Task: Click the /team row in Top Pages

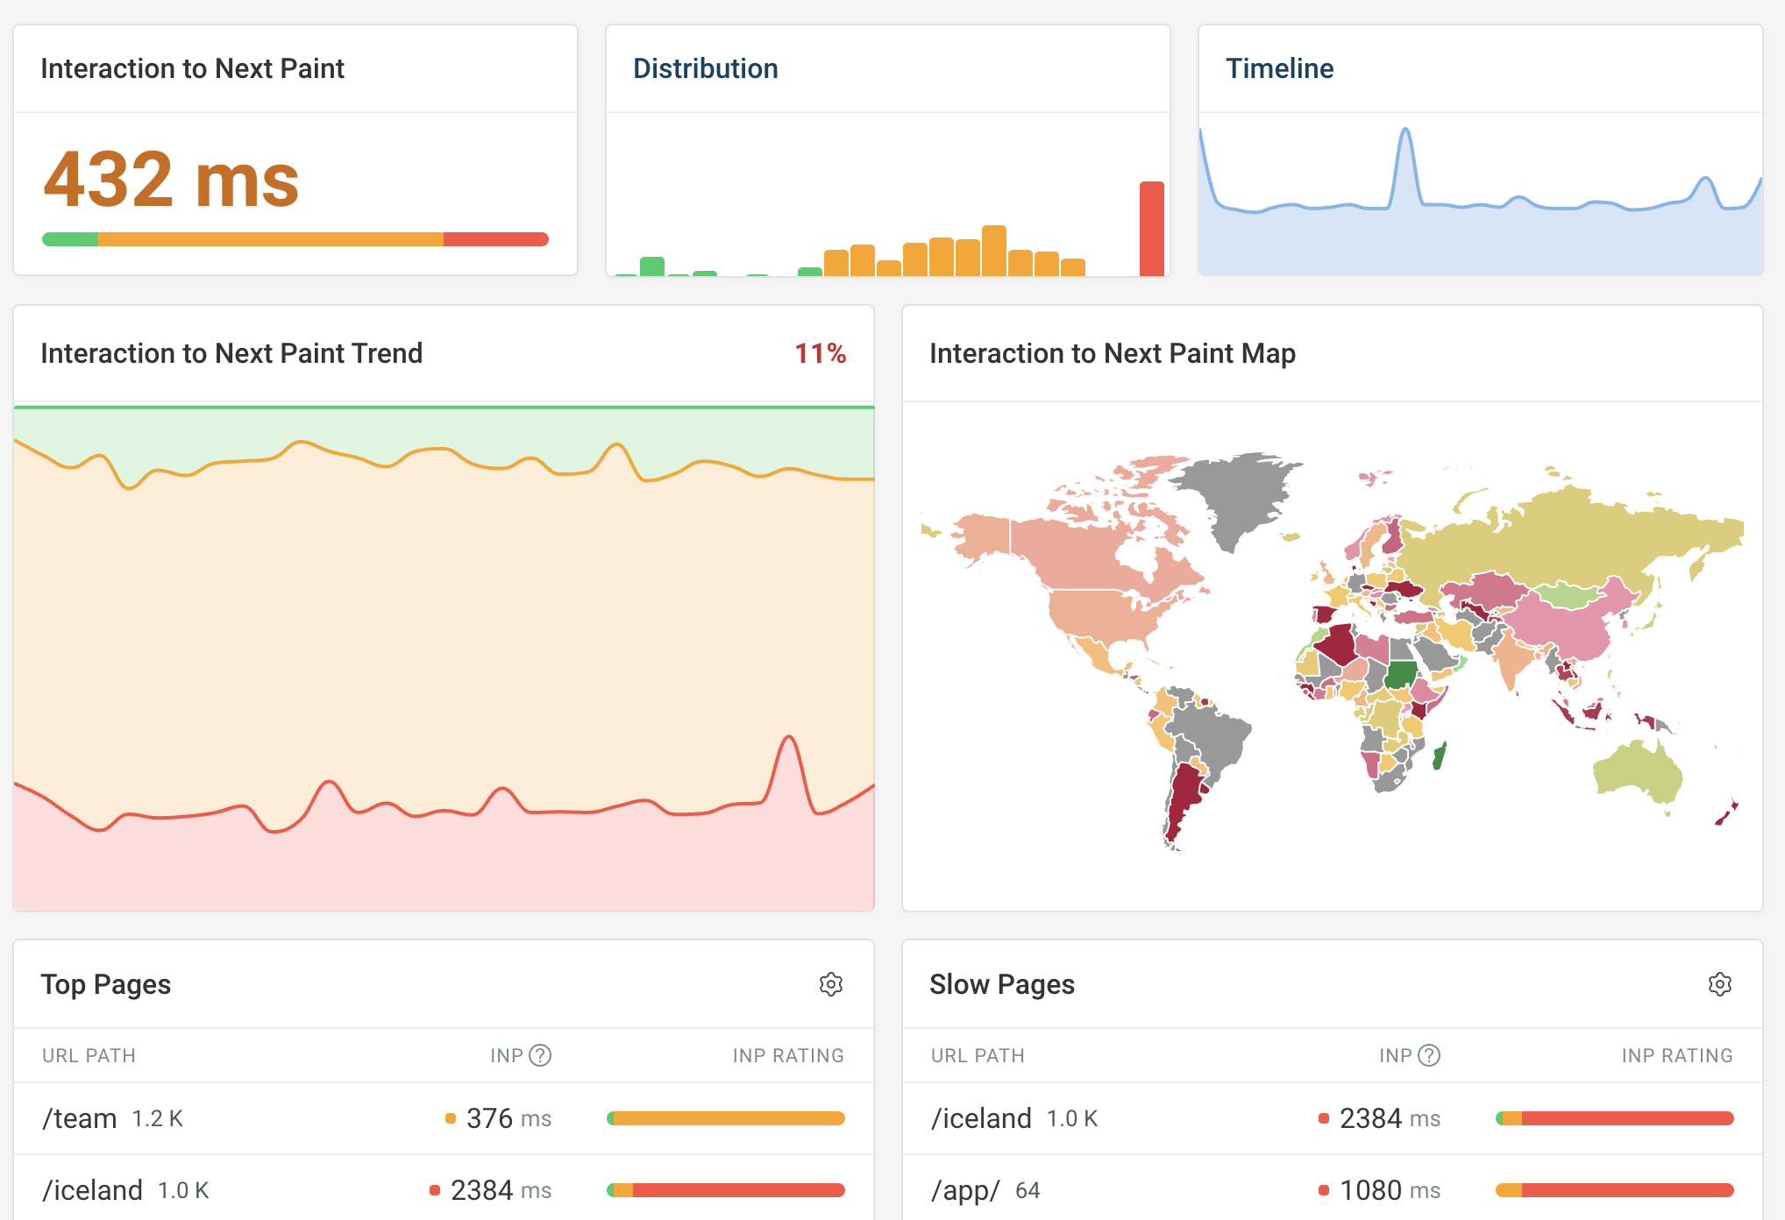Action: point(80,1118)
